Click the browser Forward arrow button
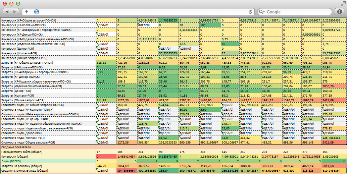Screen dimensions: 347x174 (15, 12)
